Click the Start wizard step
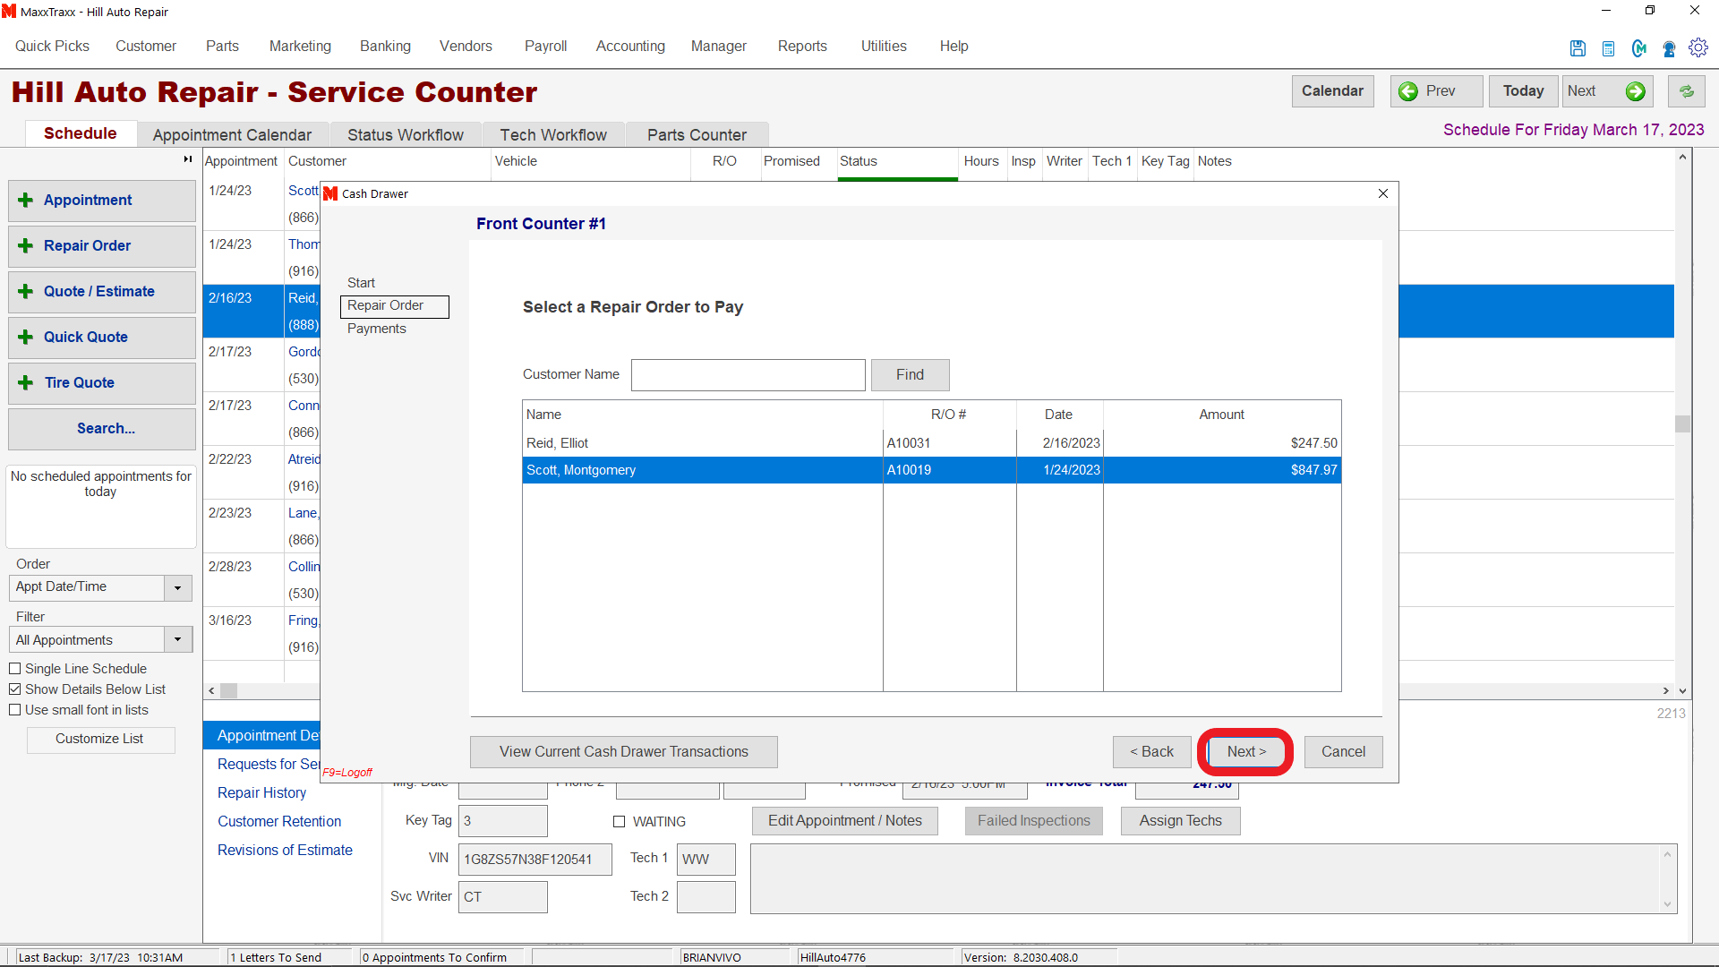This screenshot has height=967, width=1719. [361, 283]
